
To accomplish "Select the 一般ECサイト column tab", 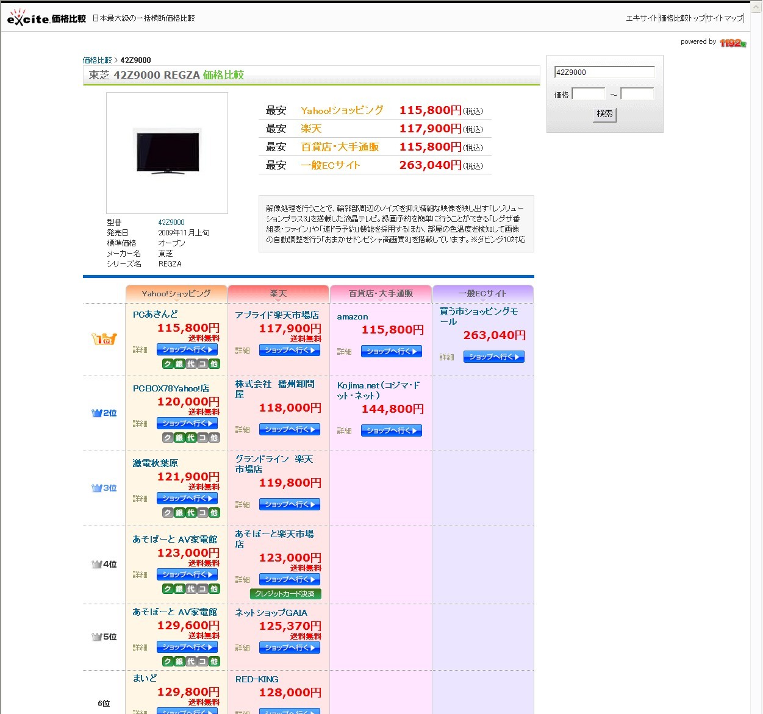I will point(482,294).
